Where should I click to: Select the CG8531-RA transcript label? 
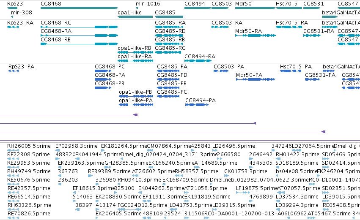(319, 31)
